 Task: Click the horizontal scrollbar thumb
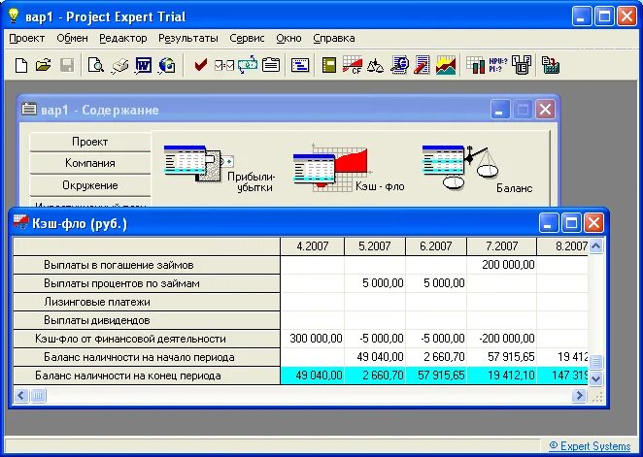click(38, 396)
